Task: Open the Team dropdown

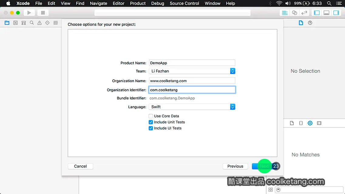Action: pyautogui.click(x=192, y=71)
